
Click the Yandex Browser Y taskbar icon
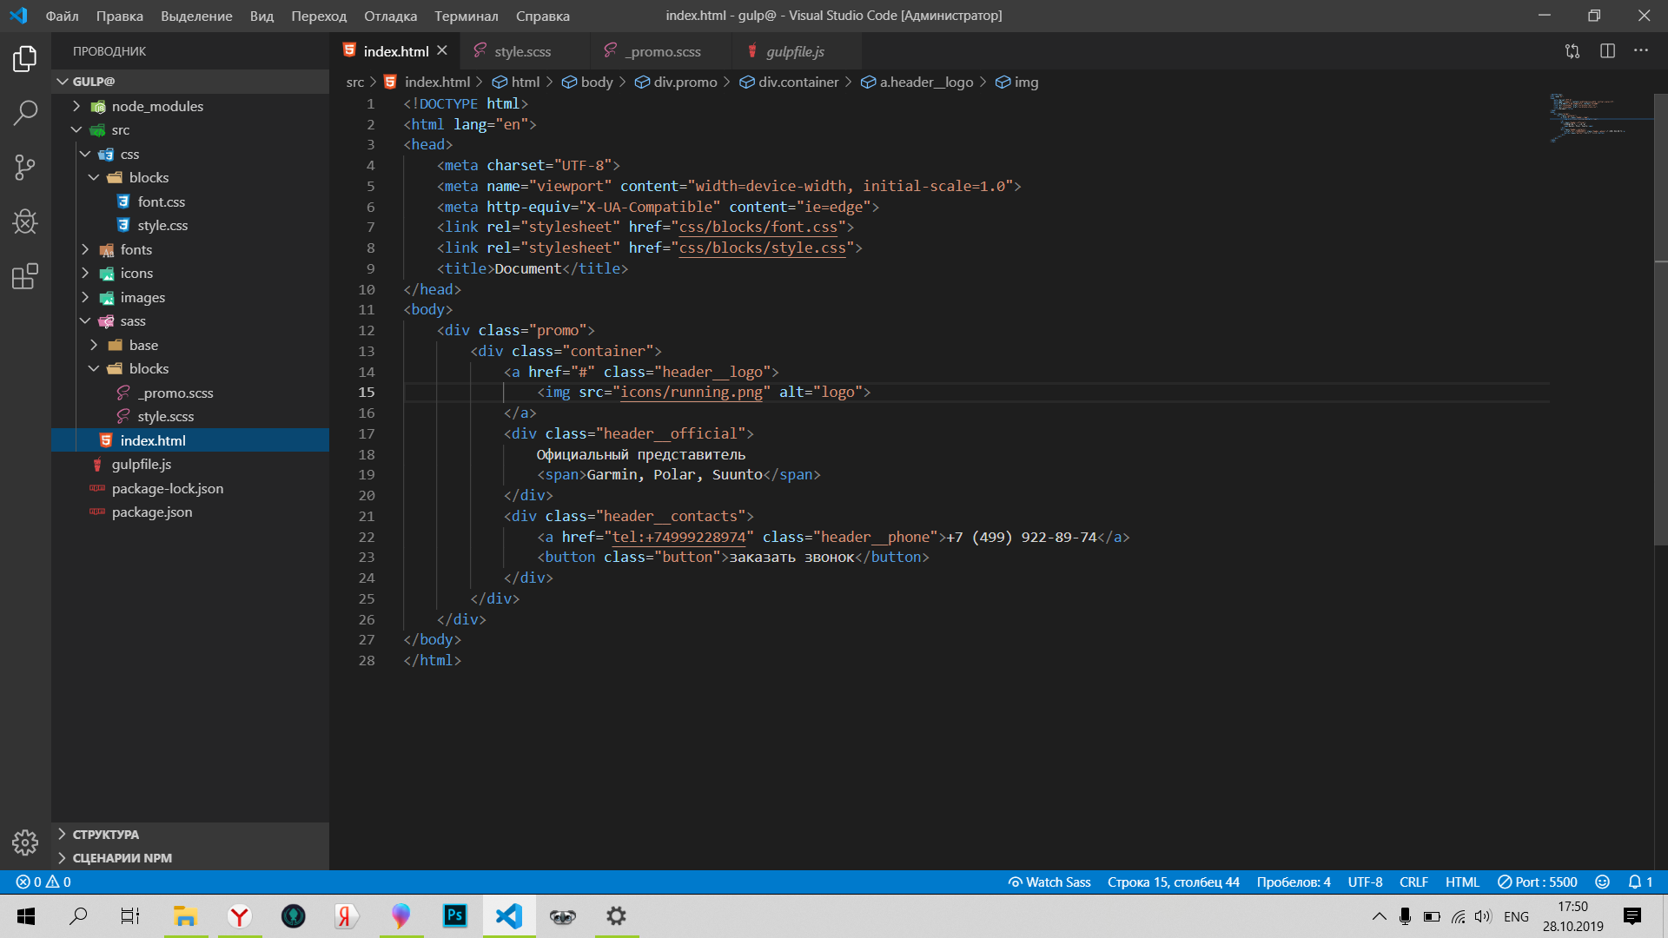point(239,916)
